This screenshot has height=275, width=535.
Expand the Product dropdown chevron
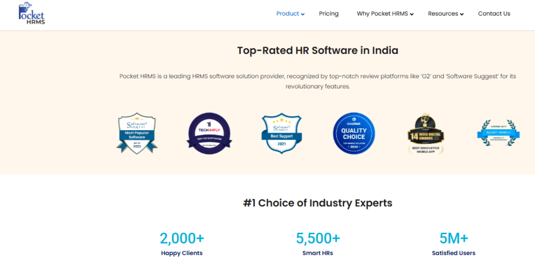pyautogui.click(x=303, y=14)
